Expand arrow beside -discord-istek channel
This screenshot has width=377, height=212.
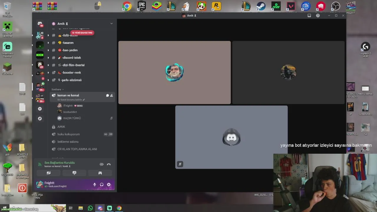pos(48,58)
